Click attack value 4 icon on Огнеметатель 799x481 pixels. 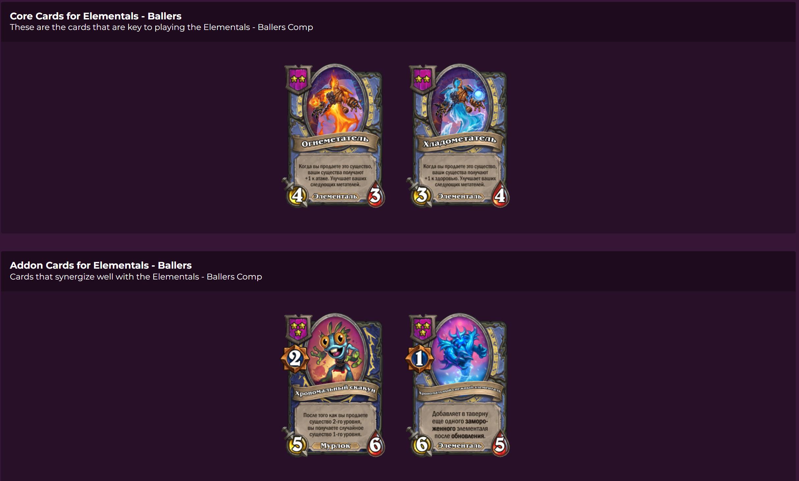coord(297,196)
